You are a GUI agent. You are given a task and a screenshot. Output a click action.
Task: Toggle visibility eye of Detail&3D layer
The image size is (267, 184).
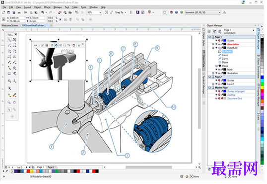pyautogui.click(x=216, y=48)
